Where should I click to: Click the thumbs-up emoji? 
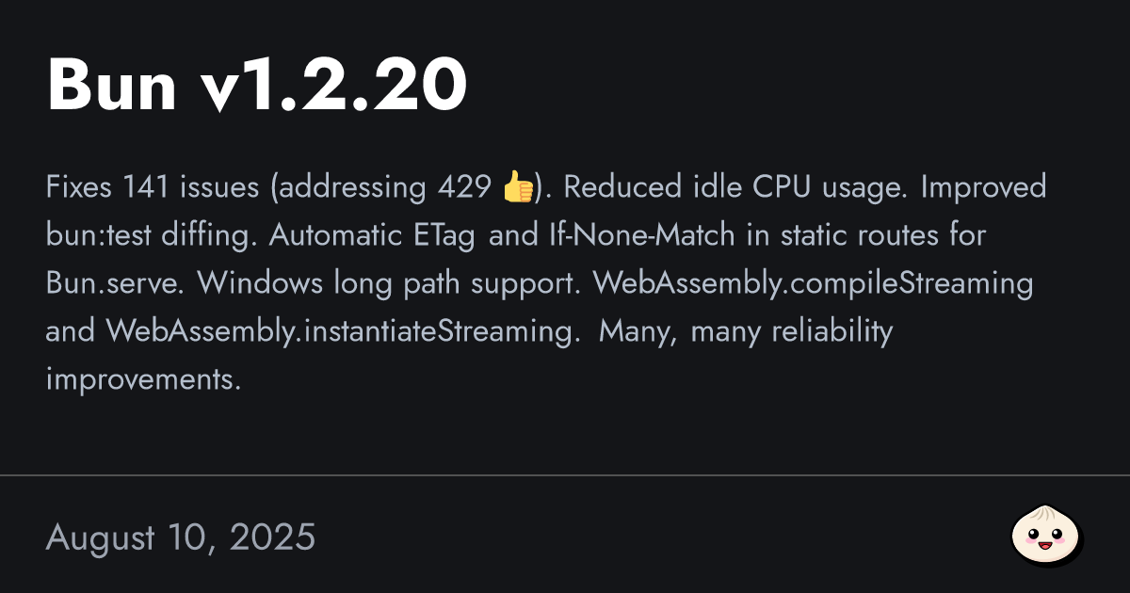click(x=518, y=188)
